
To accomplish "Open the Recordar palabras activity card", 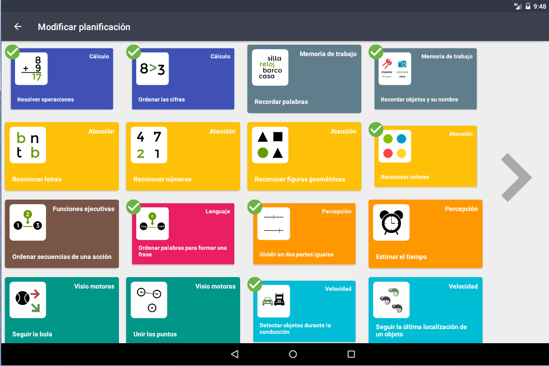I will click(x=304, y=78).
